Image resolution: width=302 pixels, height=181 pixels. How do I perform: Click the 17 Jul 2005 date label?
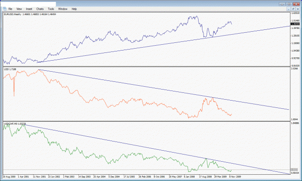coord(129,177)
